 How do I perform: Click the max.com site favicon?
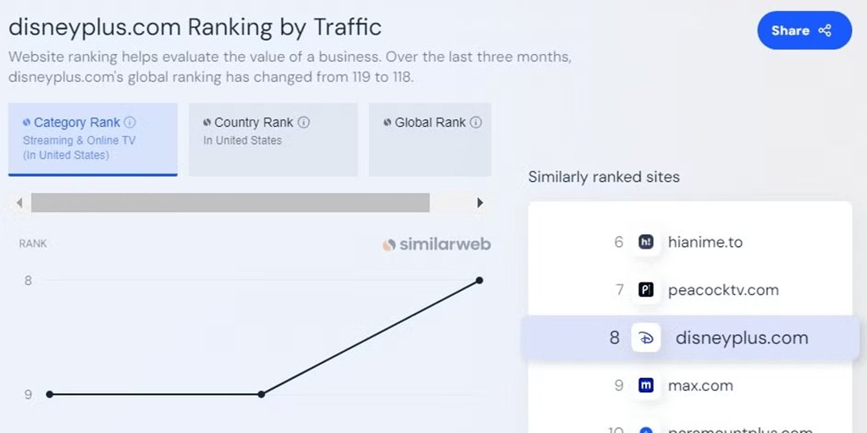646,385
